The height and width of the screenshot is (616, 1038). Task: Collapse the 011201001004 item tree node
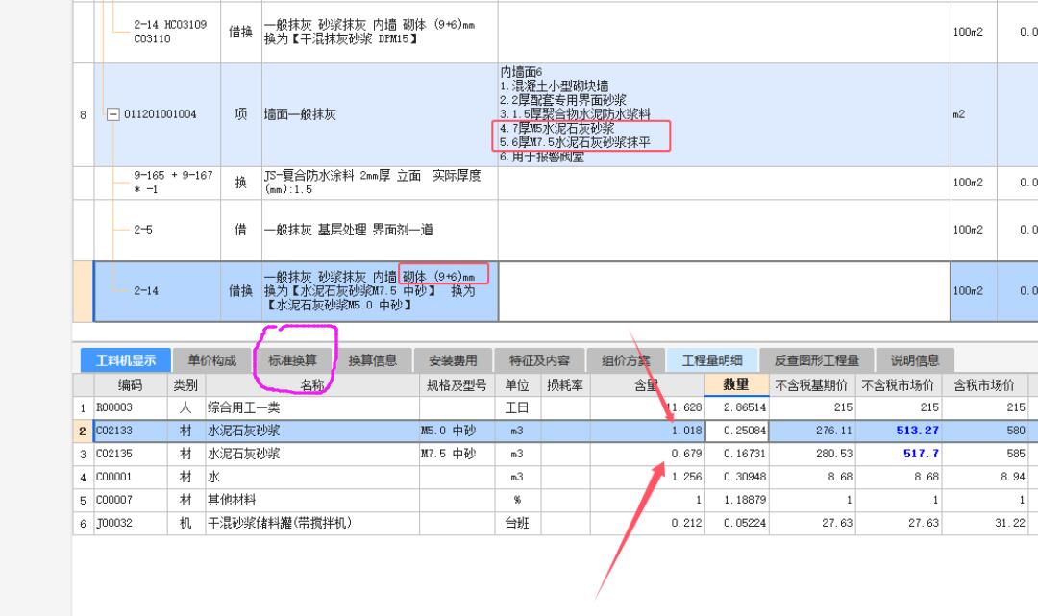[113, 114]
